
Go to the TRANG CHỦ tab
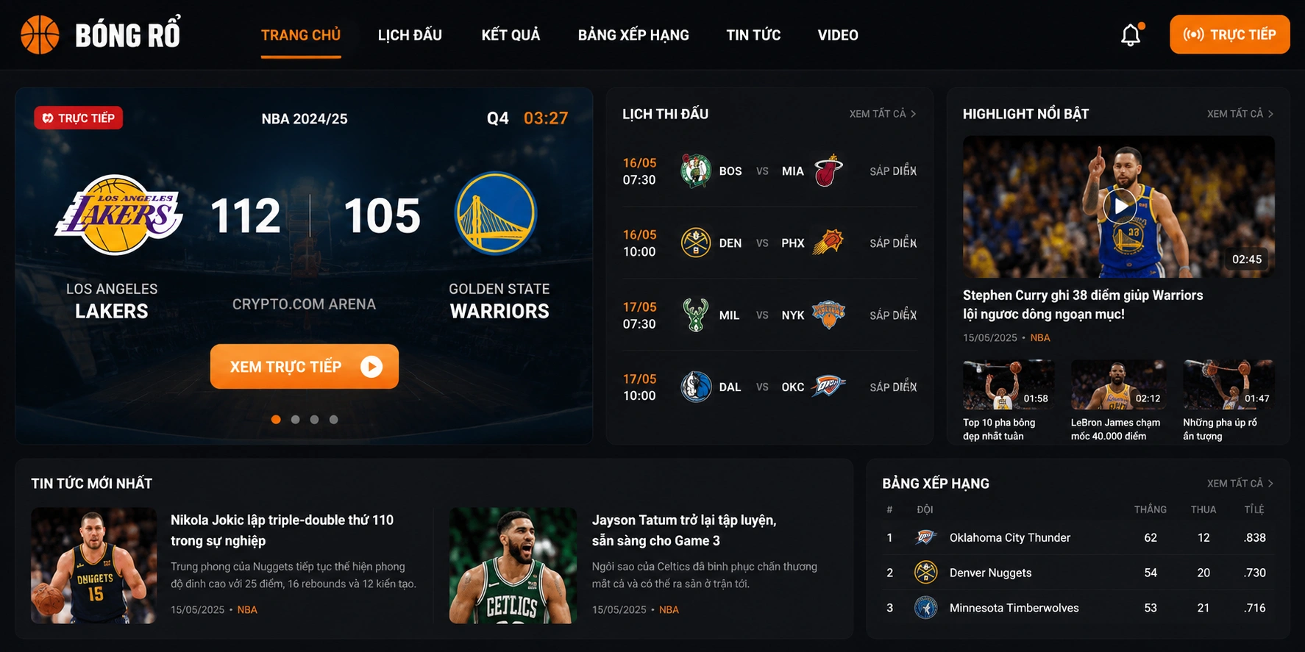(301, 35)
